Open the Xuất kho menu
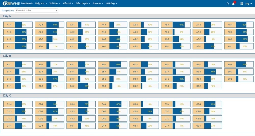Screen dimensions: 255x136 55,3
